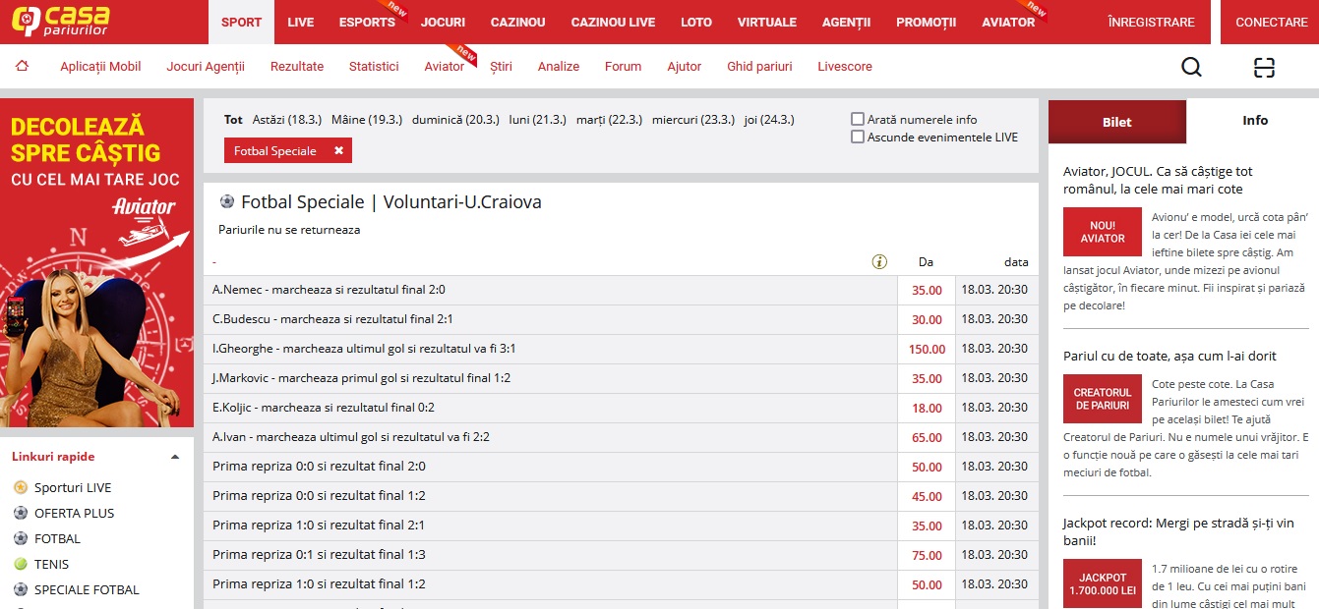
Task: Click the soccer ball icon beside Fotbal Speciale heading
Action: 227,201
